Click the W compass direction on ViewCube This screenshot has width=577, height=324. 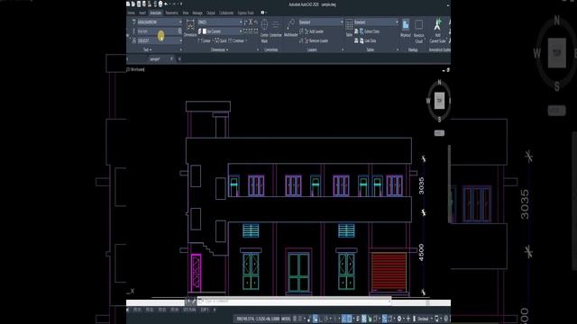pos(428,100)
